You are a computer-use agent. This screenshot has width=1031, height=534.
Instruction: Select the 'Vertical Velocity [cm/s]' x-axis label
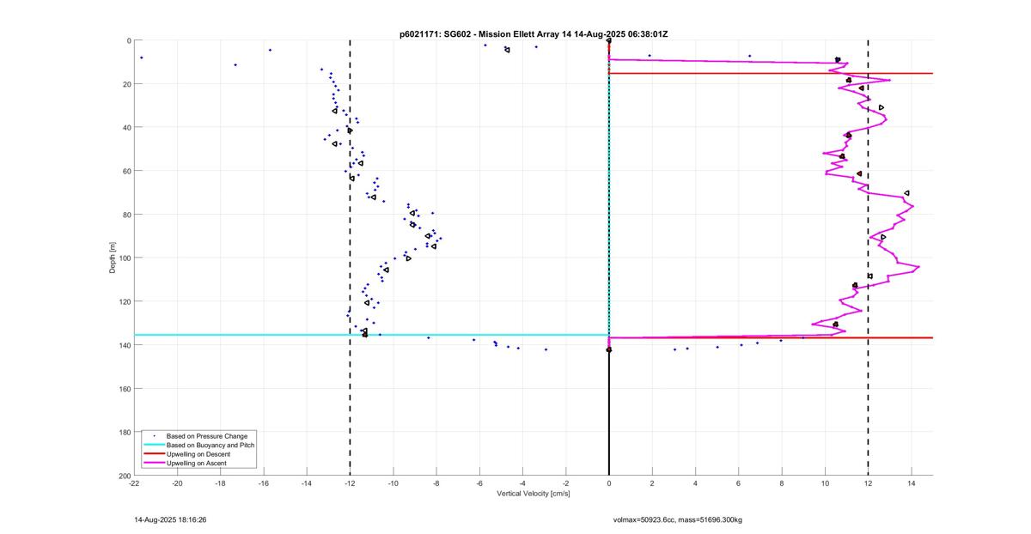(x=534, y=494)
